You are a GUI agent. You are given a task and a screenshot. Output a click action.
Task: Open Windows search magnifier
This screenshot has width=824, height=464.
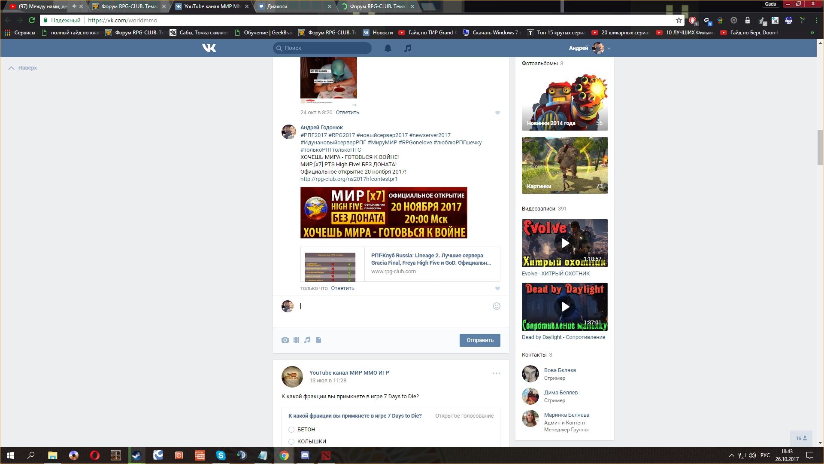click(31, 455)
